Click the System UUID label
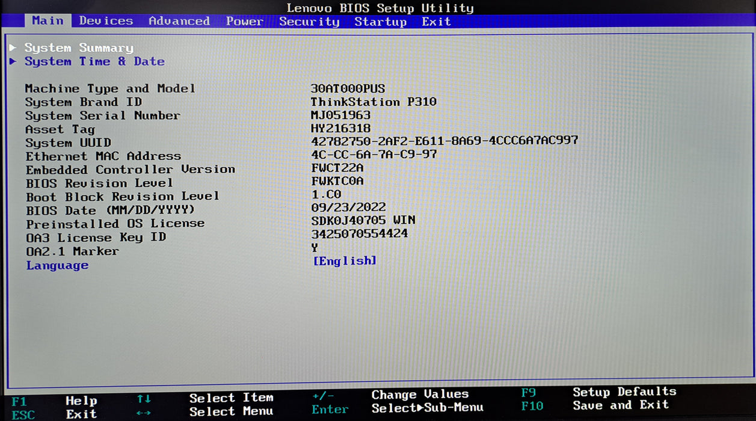 click(x=68, y=143)
